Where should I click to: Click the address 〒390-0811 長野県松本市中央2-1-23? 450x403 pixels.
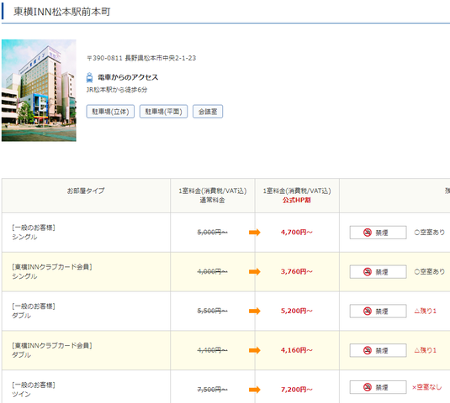141,58
